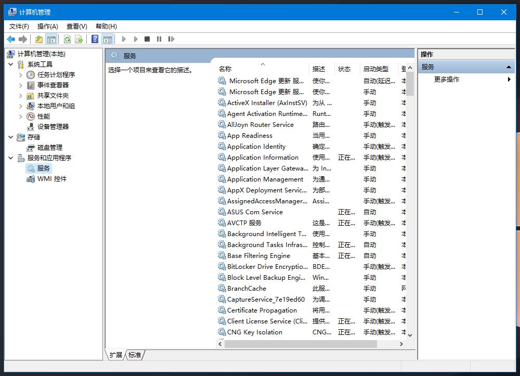Click the vertical scrollbar thumb in services list
The width and height of the screenshot is (520, 376).
click(x=410, y=84)
